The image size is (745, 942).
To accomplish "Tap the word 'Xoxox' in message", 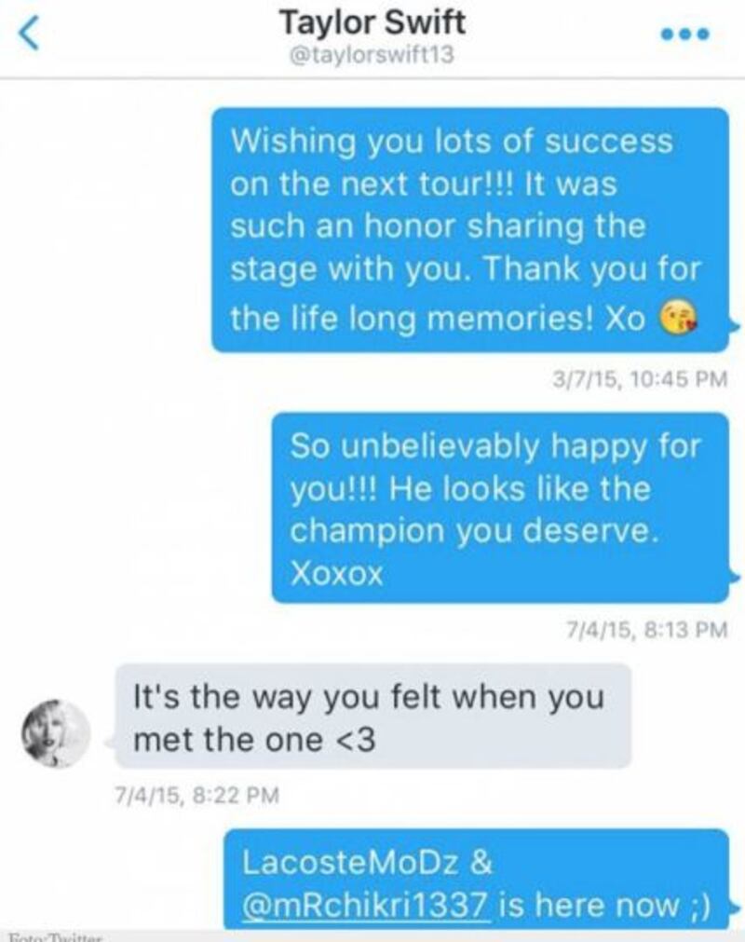I will [337, 574].
